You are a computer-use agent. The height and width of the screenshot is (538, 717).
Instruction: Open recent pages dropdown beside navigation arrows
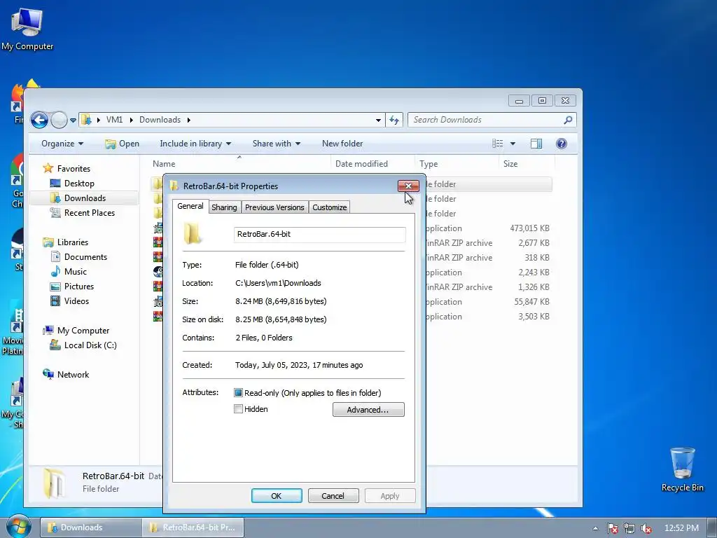tap(73, 120)
